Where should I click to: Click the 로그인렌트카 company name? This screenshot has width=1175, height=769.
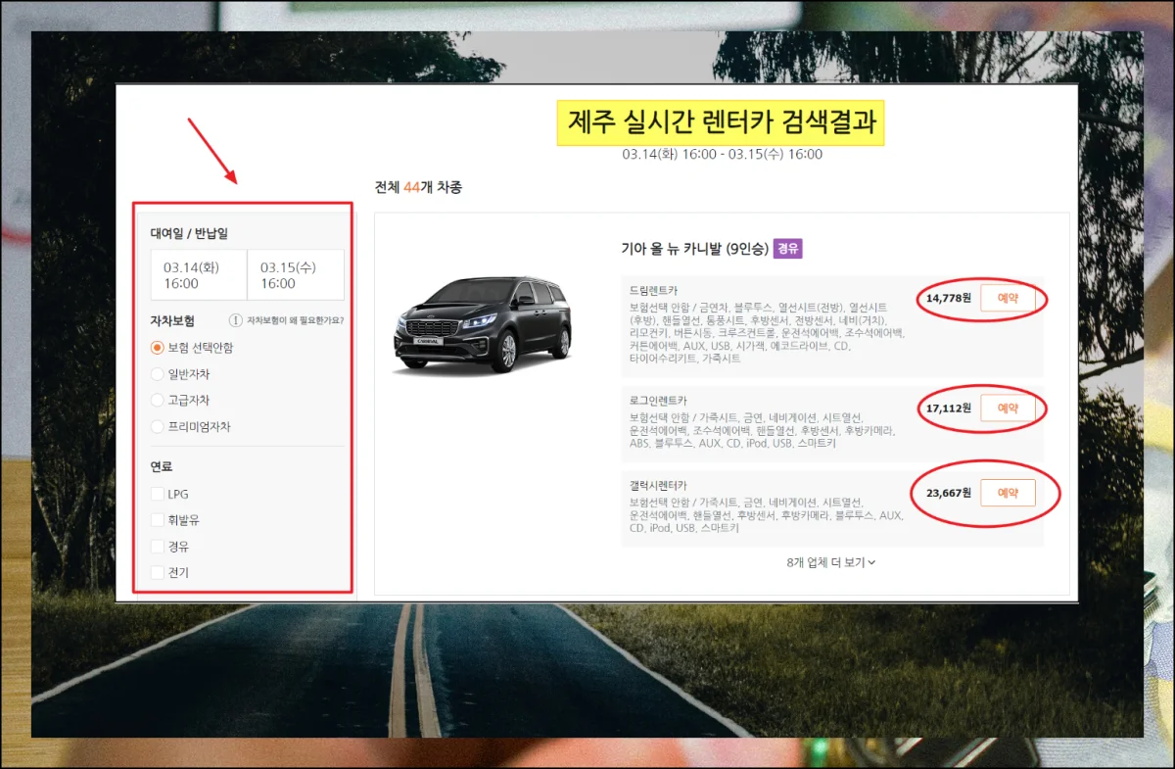[x=658, y=401]
